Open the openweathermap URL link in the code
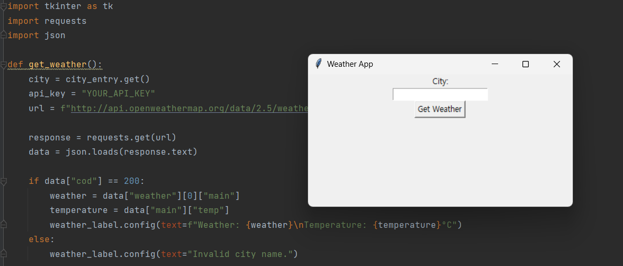 coord(189,108)
